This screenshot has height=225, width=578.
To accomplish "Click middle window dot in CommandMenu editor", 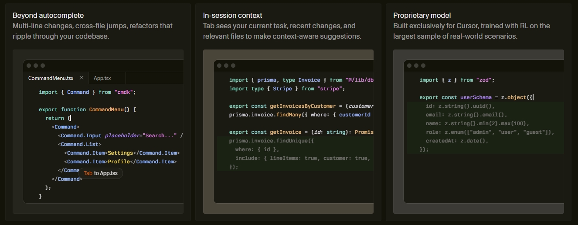I will [36, 66].
